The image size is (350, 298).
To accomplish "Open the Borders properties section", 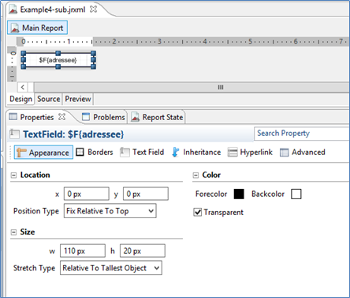I will pyautogui.click(x=95, y=153).
